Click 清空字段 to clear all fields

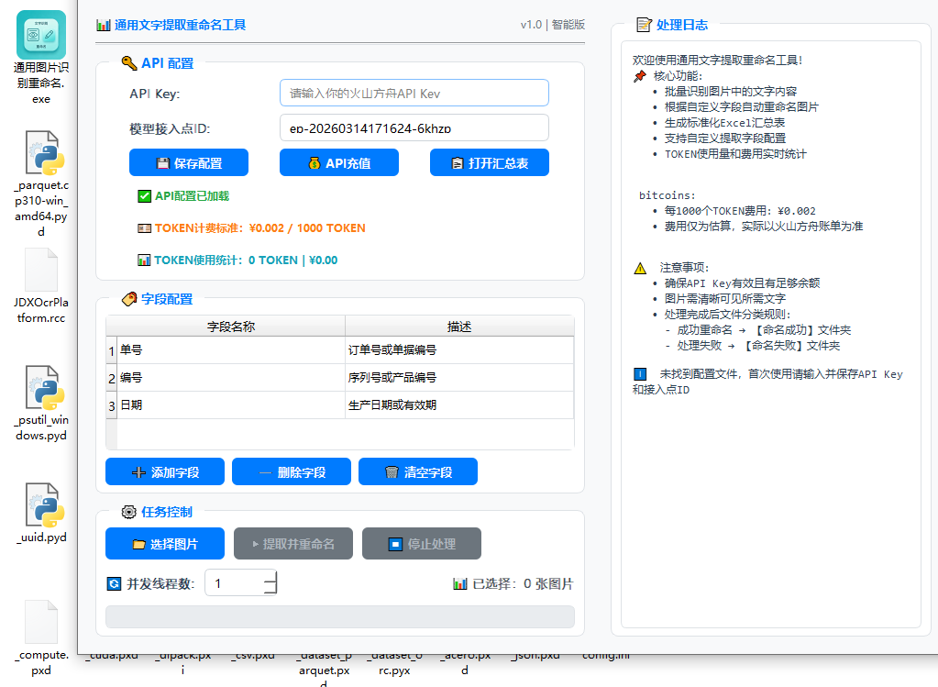click(x=418, y=471)
